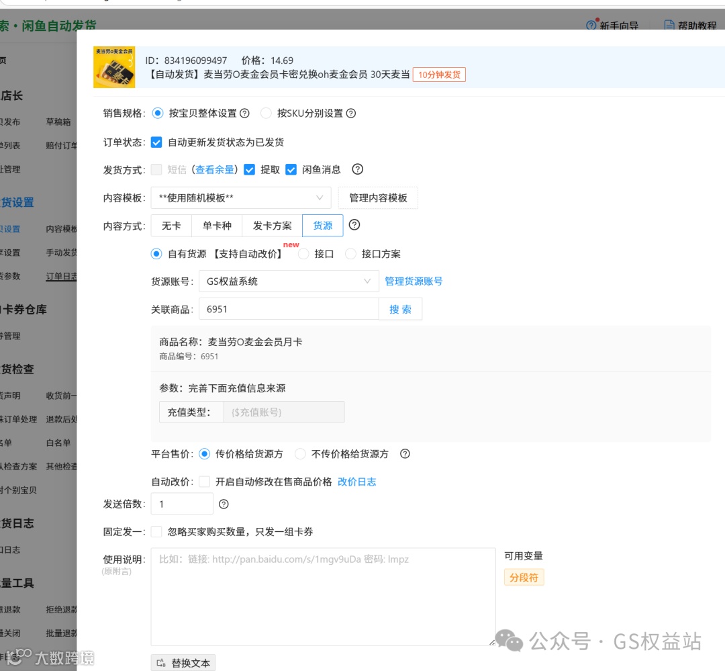Toggle 忽略买家购买数量 fixed-one checkbox
Viewport: 725px width, 671px height.
[156, 532]
